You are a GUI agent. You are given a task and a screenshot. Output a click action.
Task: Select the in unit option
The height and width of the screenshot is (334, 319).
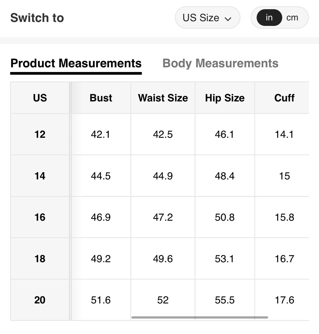269,17
